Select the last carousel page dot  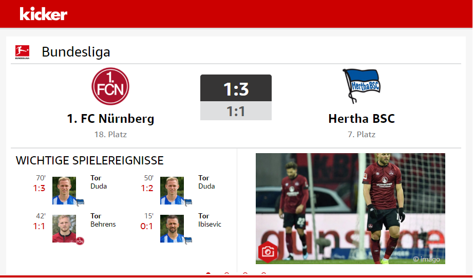click(x=263, y=273)
